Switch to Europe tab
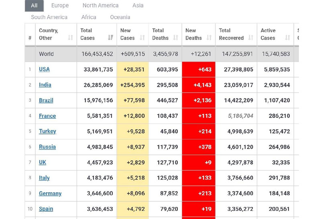Viewport: 321px width, 219px height. 60,6
